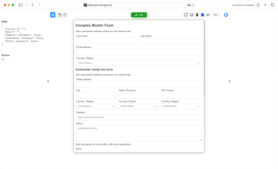Focus the Last name input field
Screen dimensions: 278x169
point(171,41)
